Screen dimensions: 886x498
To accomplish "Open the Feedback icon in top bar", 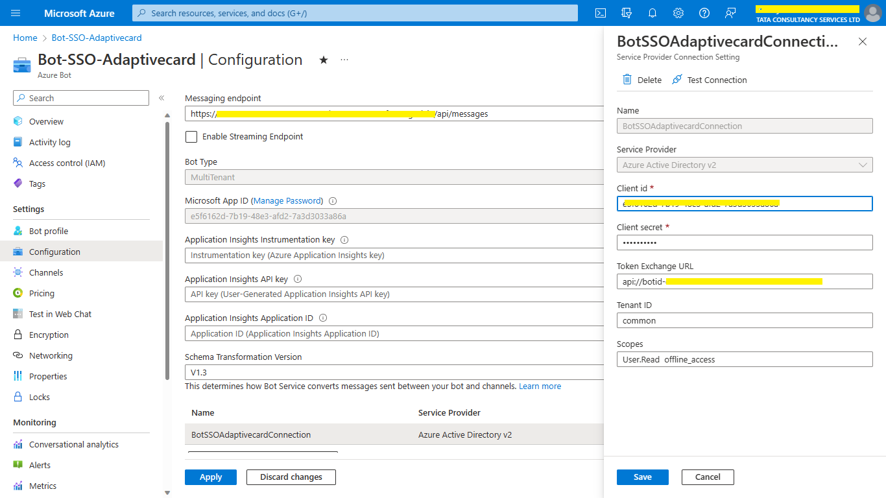I will 730,13.
